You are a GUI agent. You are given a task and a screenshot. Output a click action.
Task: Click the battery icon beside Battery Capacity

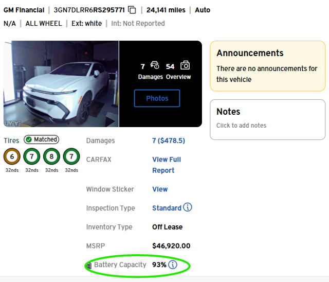coord(89,266)
